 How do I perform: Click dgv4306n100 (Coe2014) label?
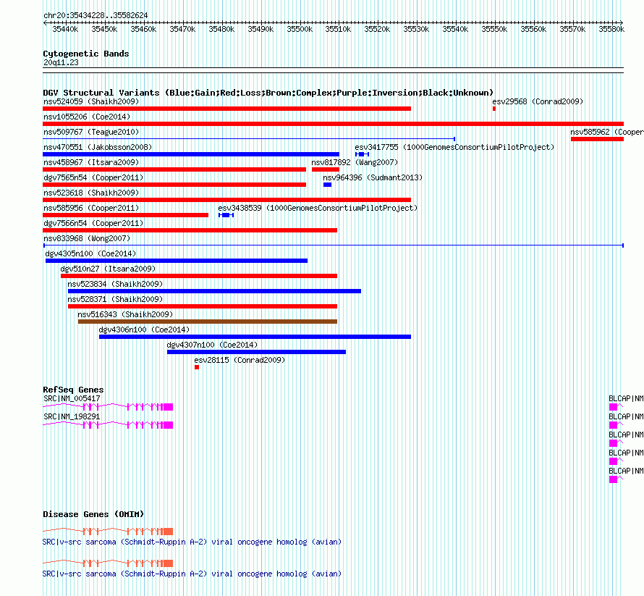coord(144,330)
